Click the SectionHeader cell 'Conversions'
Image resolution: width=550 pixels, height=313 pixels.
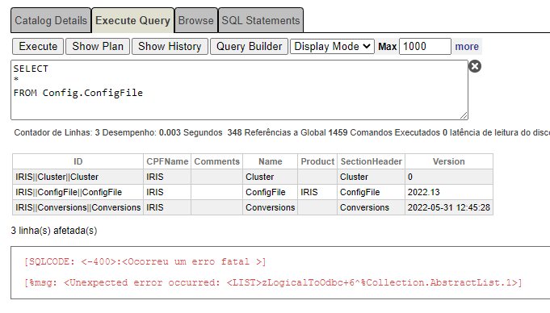pyautogui.click(x=372, y=207)
